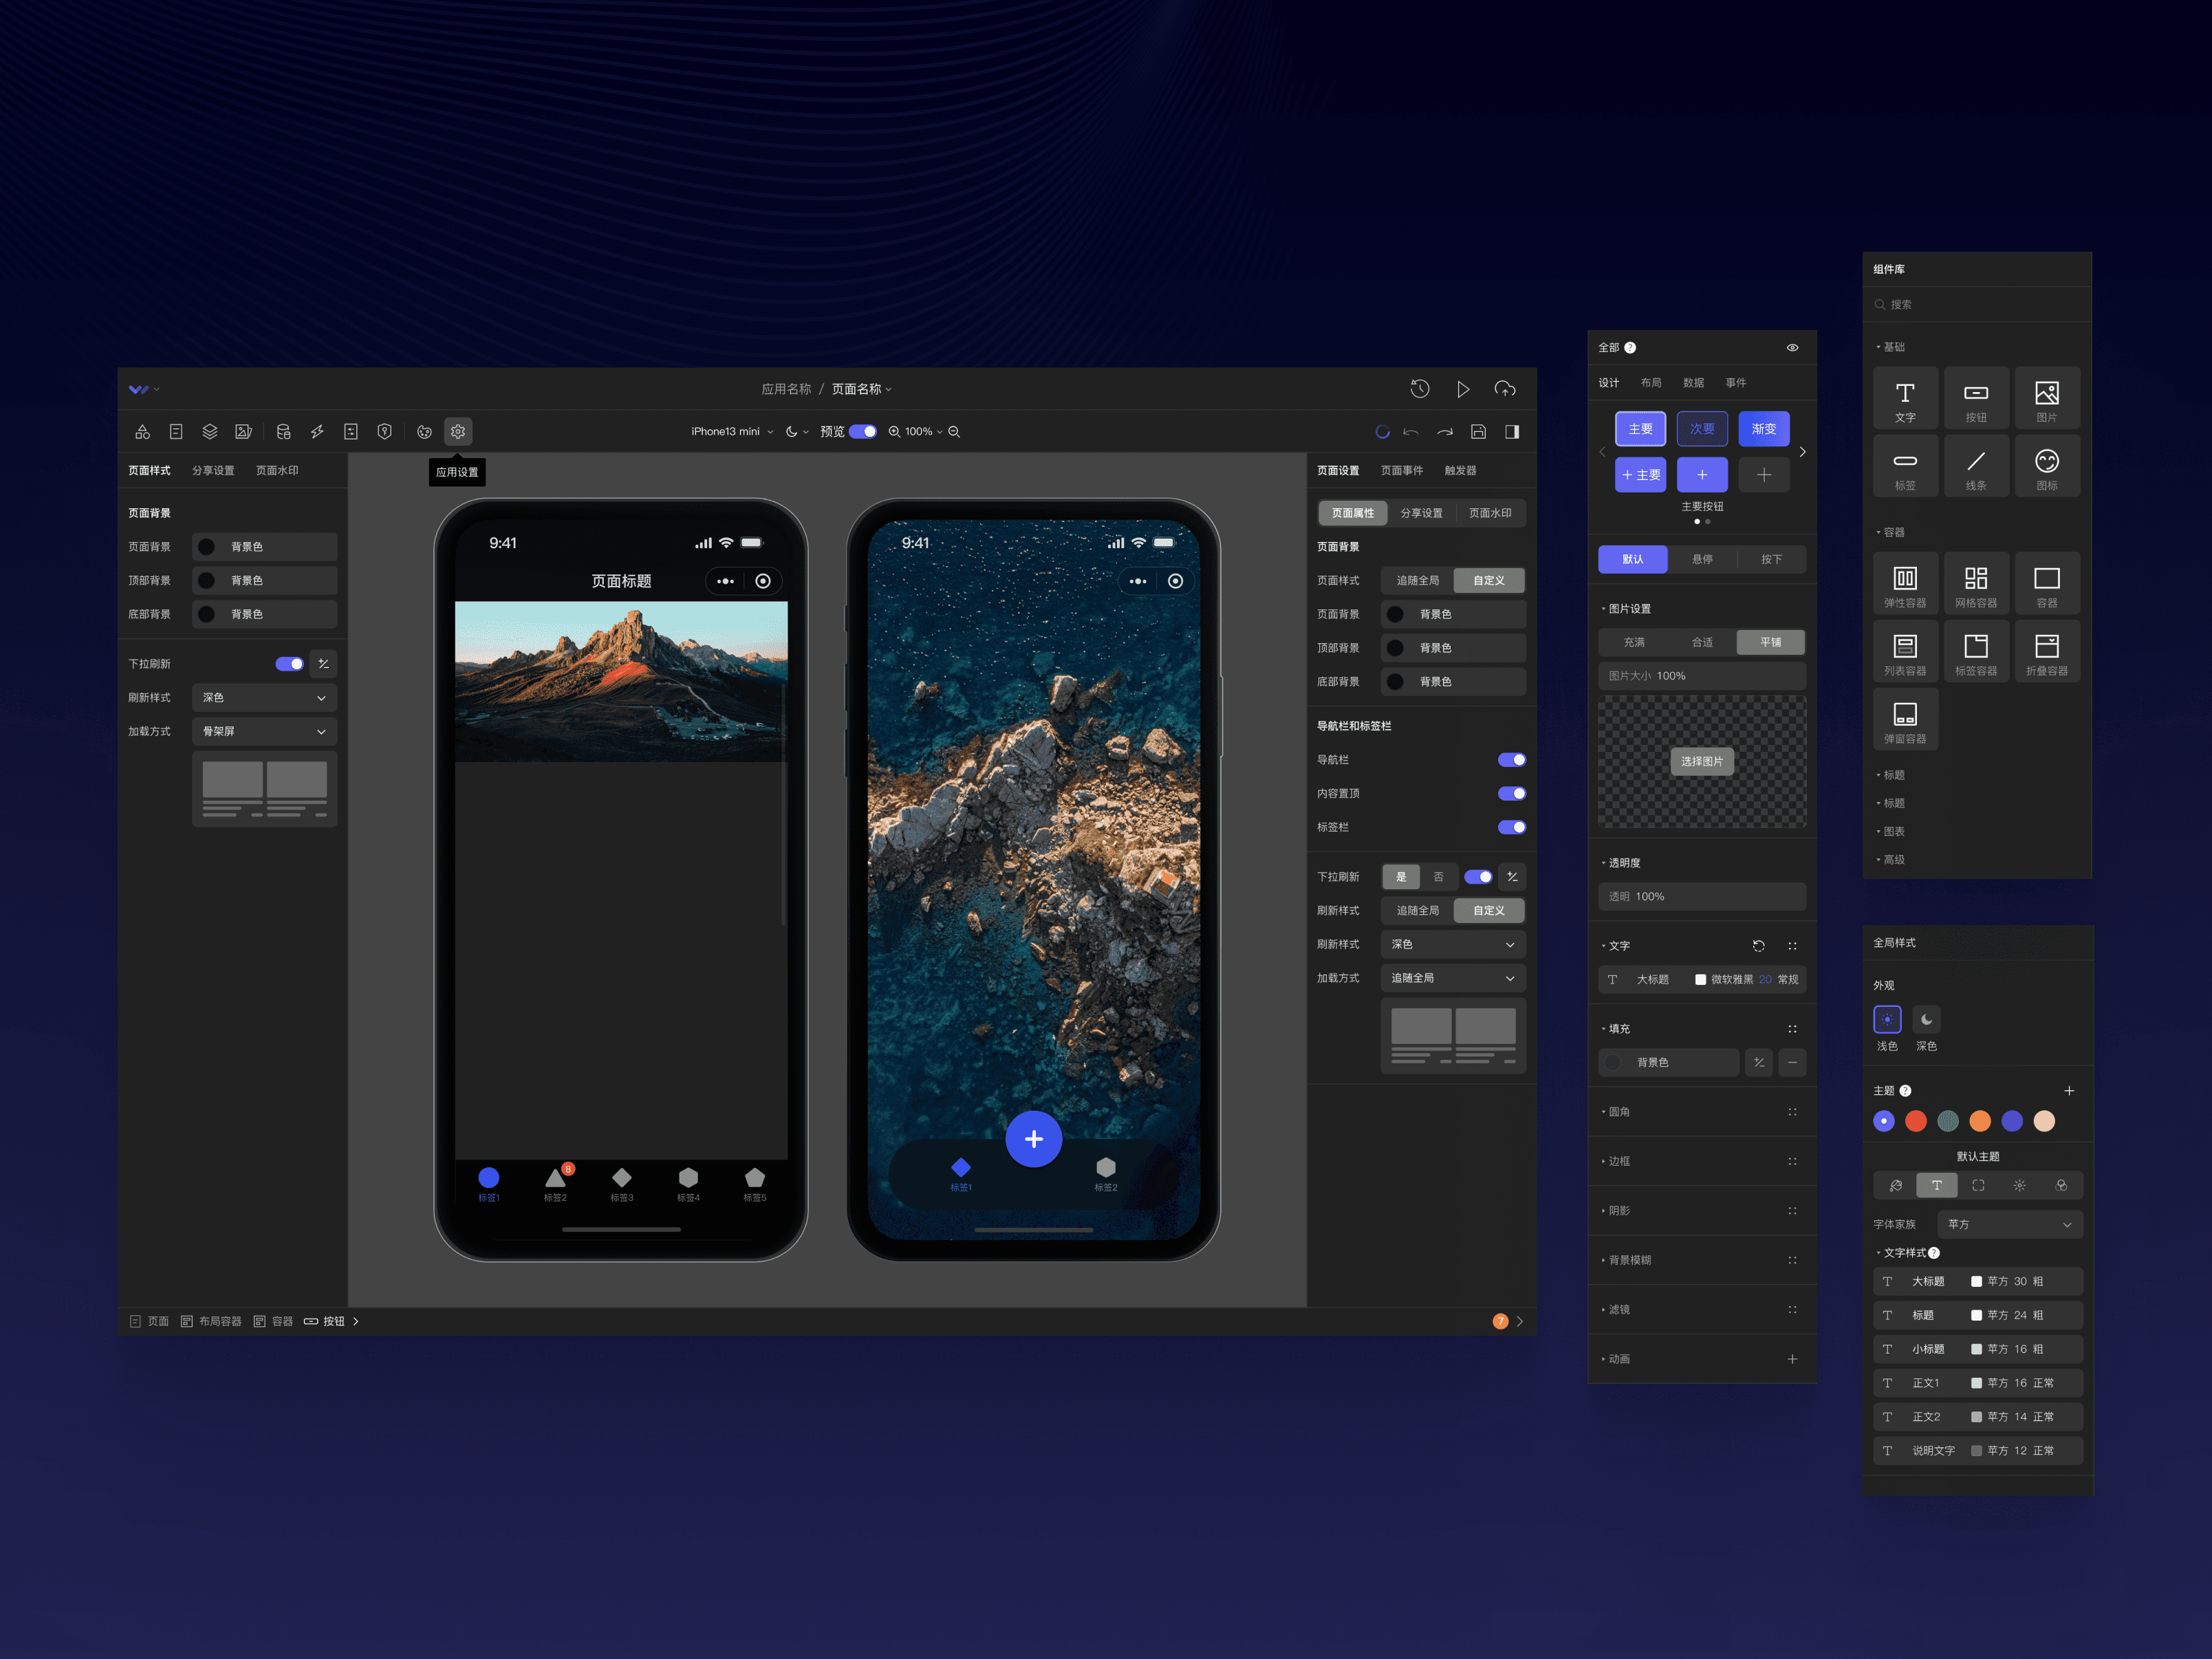Expand the 图表 group in 组件库

[x=1890, y=832]
